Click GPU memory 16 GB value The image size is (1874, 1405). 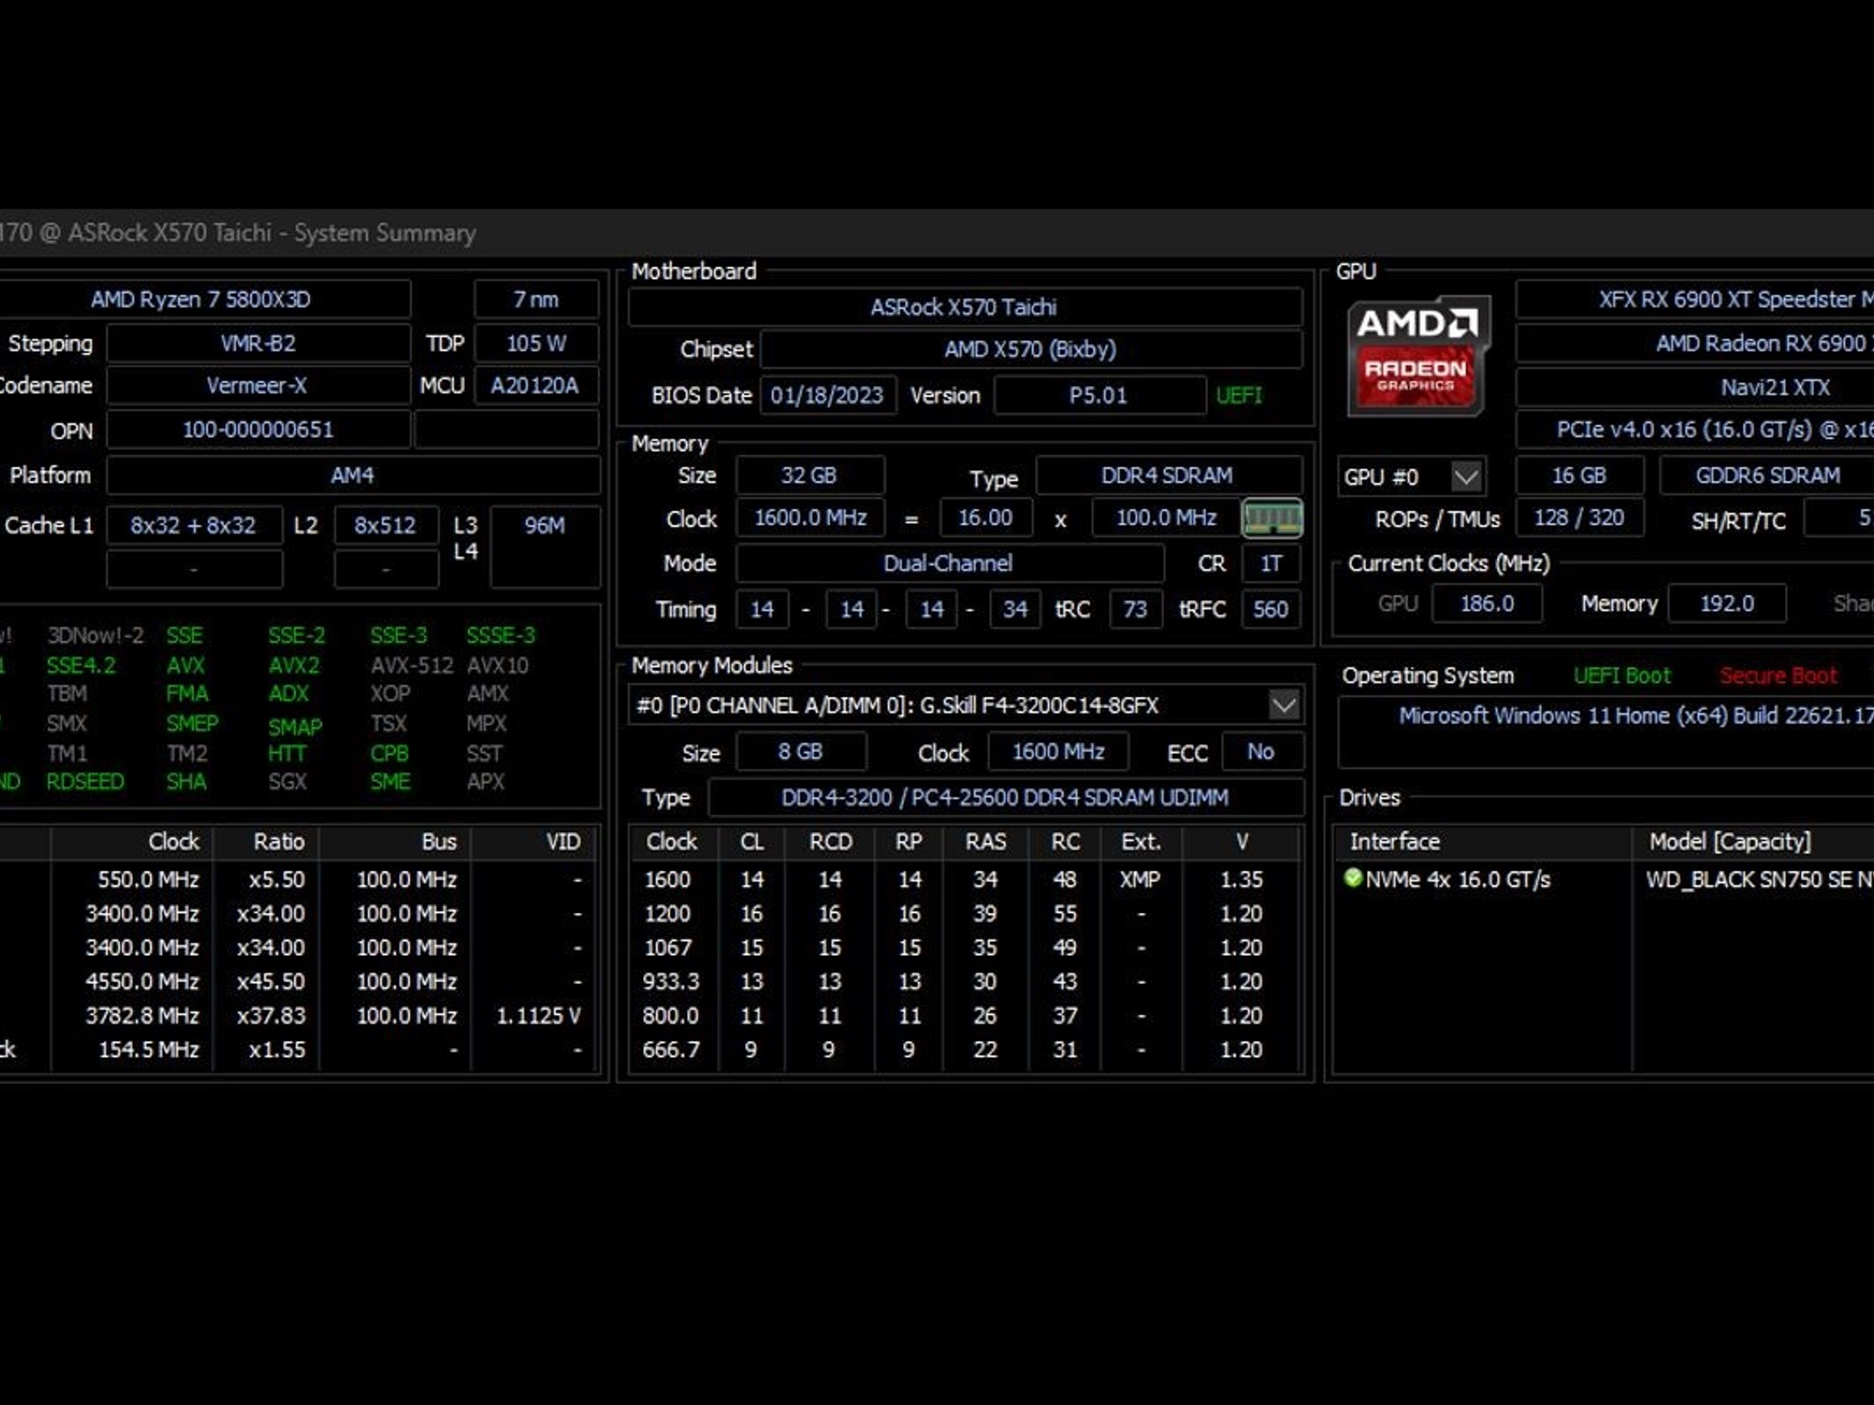(x=1579, y=476)
